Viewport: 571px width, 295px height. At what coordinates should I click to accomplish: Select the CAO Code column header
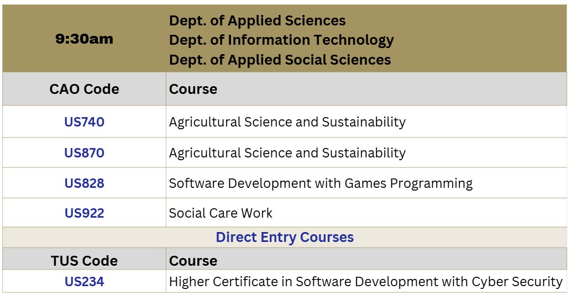pos(84,89)
